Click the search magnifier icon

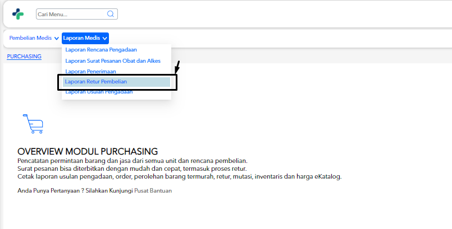(x=111, y=14)
